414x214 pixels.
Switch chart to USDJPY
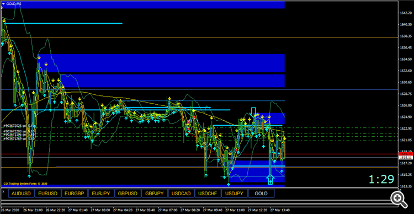click(235, 194)
